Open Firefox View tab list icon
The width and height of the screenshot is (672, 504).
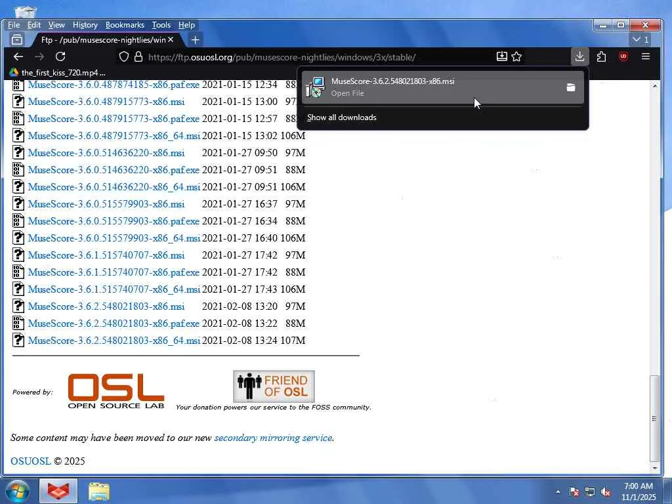(x=17, y=40)
